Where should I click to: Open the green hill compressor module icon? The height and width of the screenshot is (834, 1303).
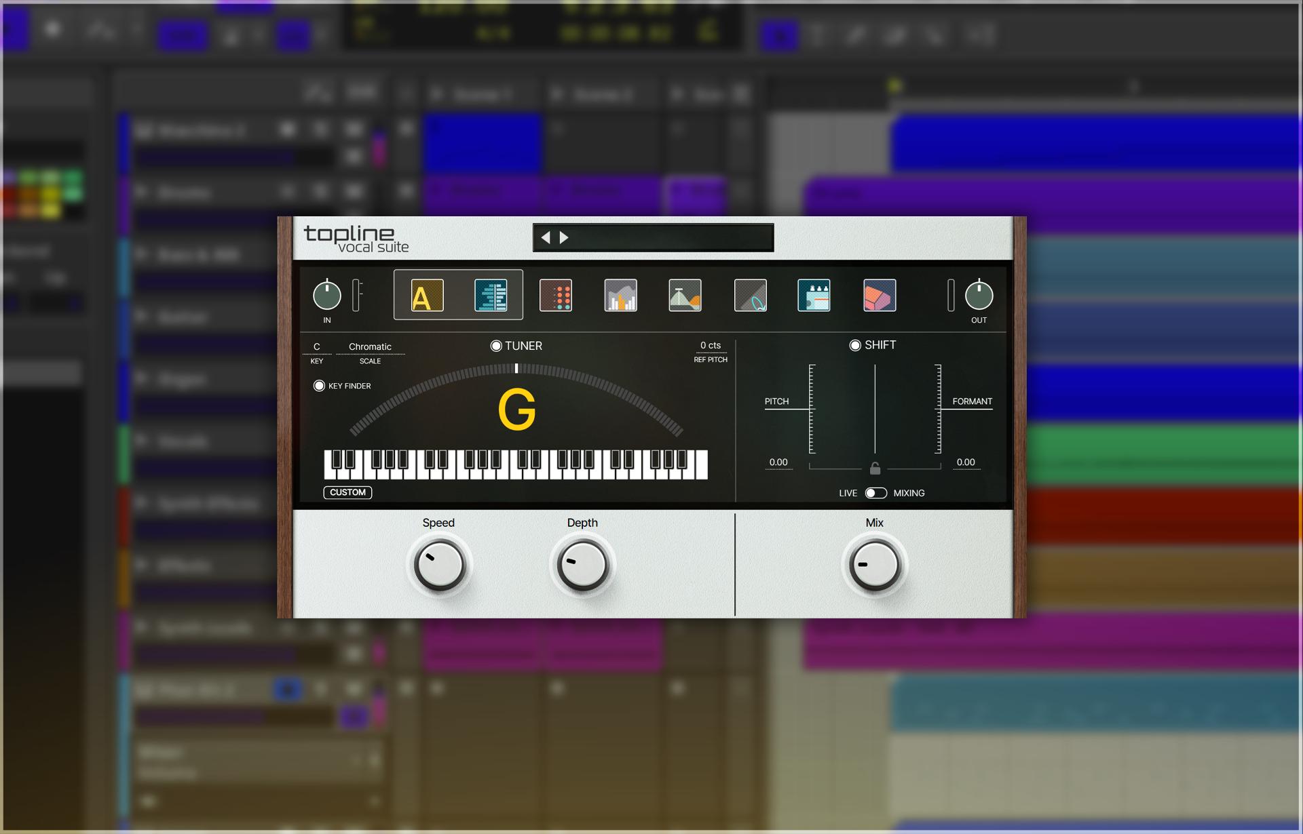click(685, 296)
